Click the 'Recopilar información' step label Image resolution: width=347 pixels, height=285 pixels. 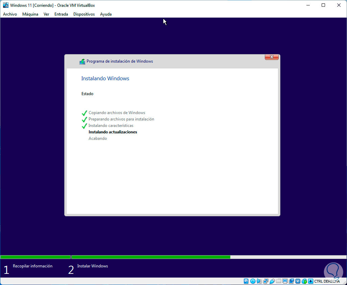[32, 266]
